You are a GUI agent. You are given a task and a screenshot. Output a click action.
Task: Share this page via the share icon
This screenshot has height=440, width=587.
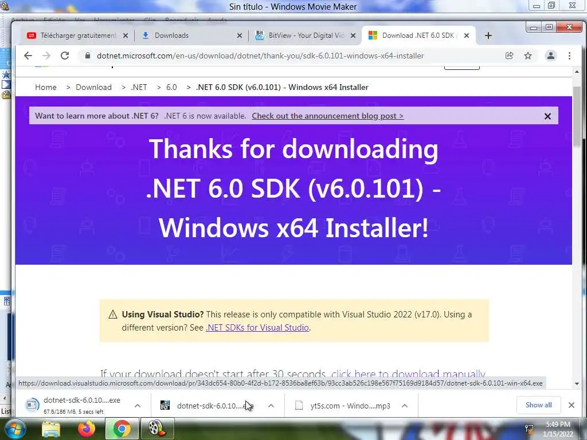click(509, 56)
